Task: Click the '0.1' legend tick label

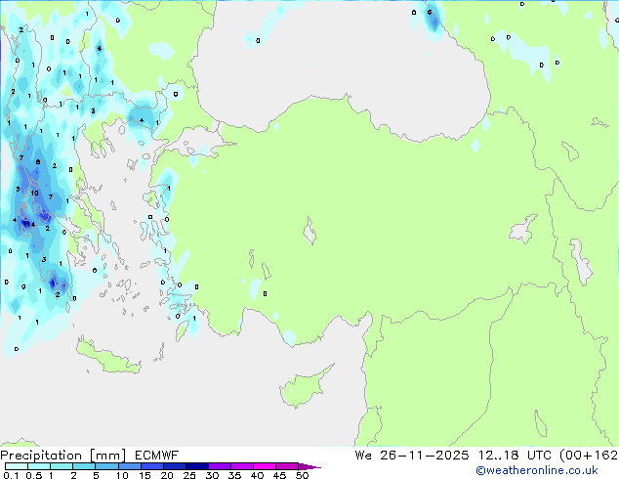Action: click(x=11, y=475)
